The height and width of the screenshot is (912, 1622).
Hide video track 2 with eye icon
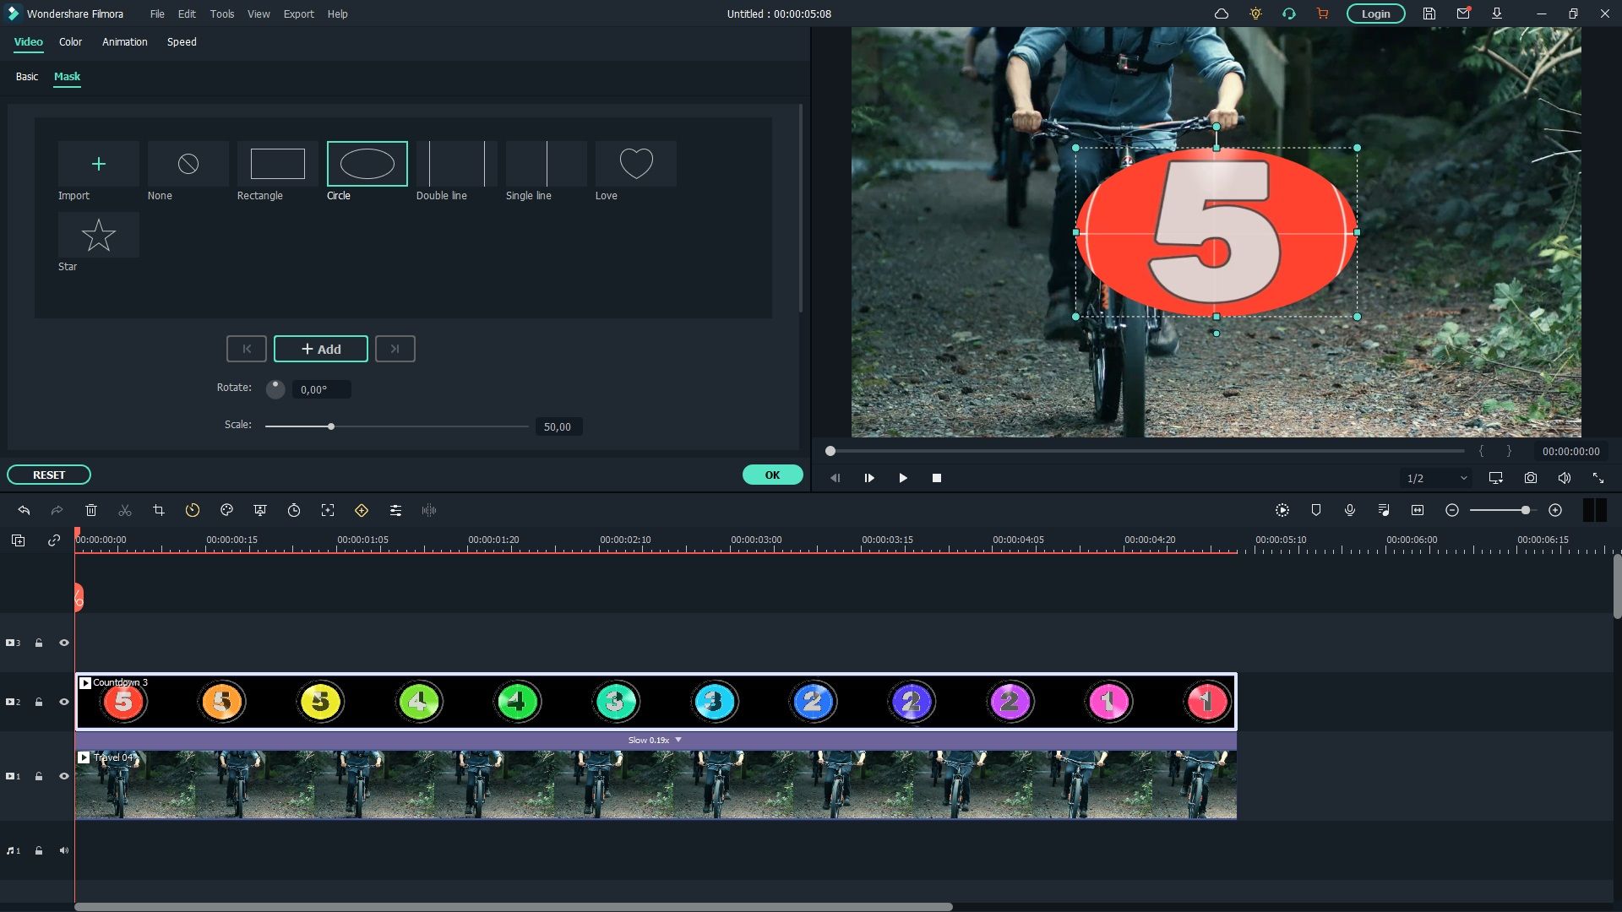[x=63, y=702]
